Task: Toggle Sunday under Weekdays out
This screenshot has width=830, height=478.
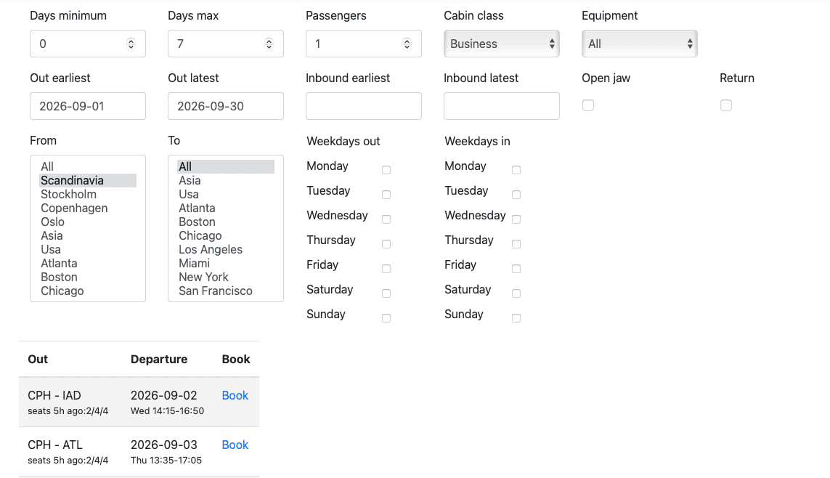Action: pyautogui.click(x=386, y=318)
